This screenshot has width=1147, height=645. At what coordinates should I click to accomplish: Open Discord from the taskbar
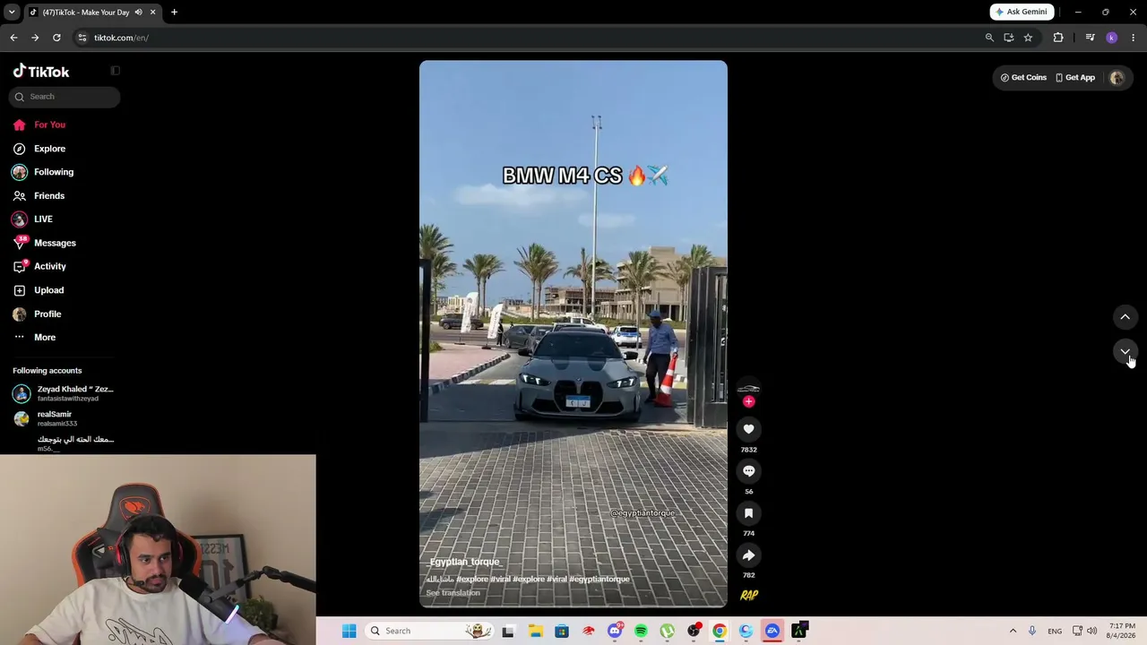[615, 631]
